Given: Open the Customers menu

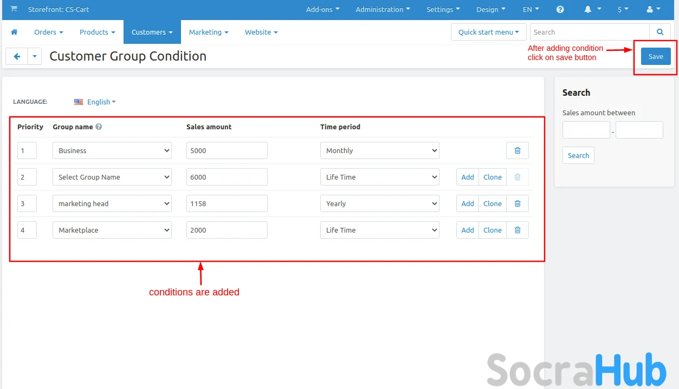Looking at the screenshot, I should point(152,32).
